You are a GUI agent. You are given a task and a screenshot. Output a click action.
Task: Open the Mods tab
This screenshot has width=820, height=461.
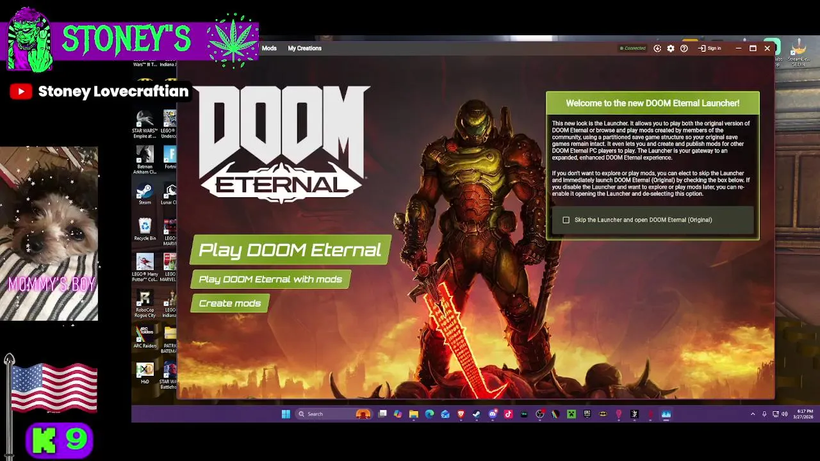click(269, 49)
